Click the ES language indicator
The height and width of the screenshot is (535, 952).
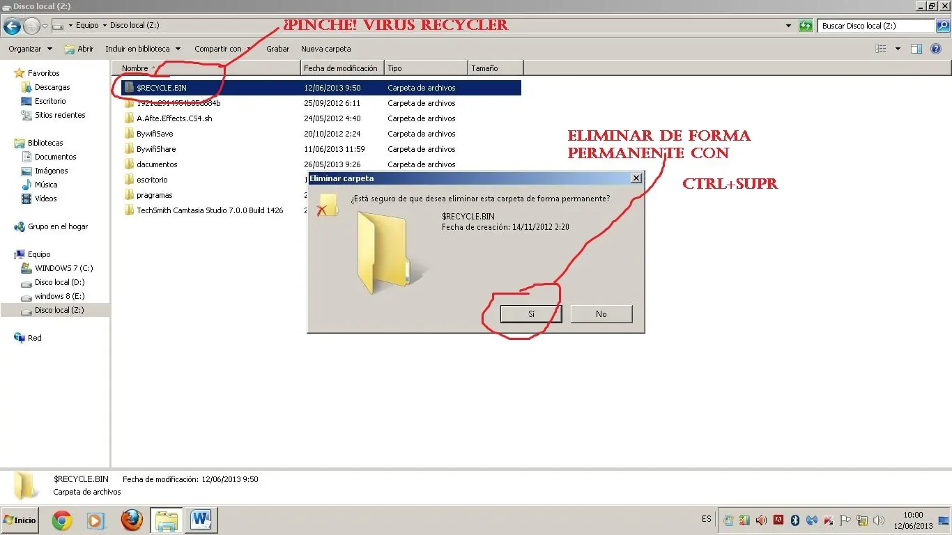(707, 519)
